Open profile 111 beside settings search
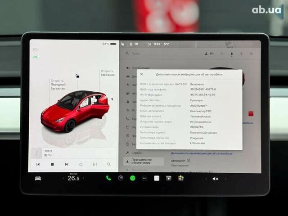Screen dimensions: 288x216 click(x=209, y=54)
